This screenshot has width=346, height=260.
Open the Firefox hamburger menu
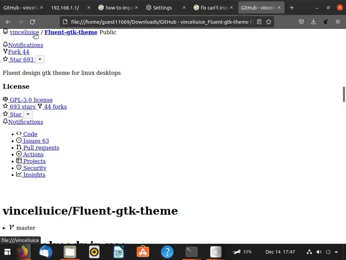tap(338, 22)
